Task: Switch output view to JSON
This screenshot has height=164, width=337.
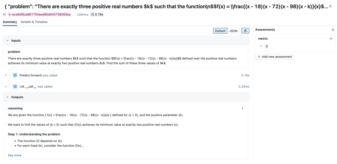Action: (233, 31)
